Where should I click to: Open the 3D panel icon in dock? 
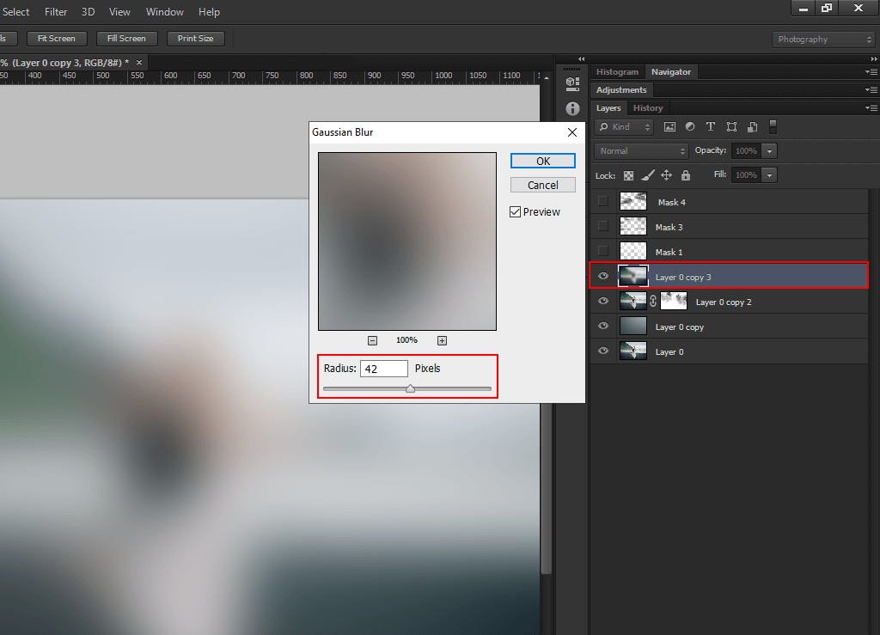pos(572,84)
